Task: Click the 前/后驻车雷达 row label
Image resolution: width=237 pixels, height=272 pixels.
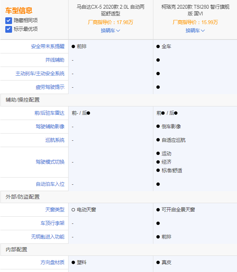Action: [49, 113]
